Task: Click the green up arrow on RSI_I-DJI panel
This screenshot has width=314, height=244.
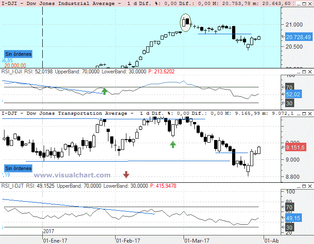Action: click(104, 91)
